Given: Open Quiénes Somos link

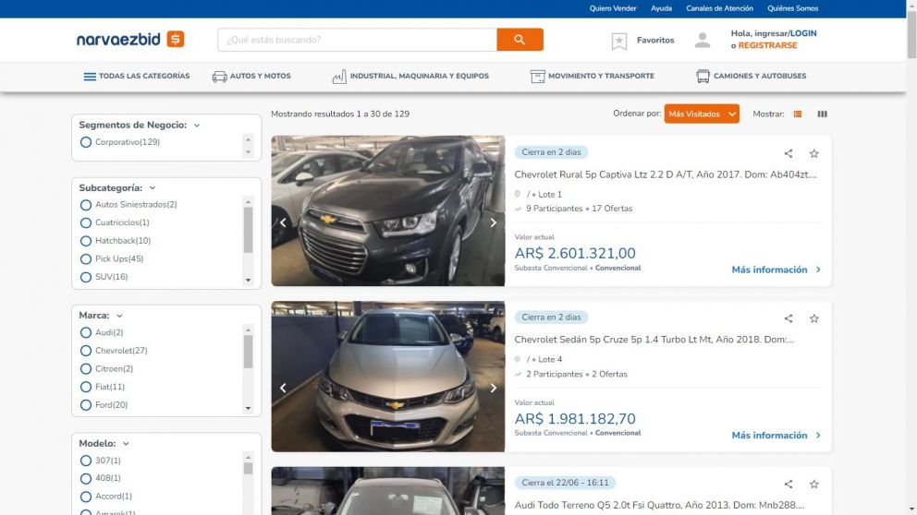Looking at the screenshot, I should tap(792, 8).
